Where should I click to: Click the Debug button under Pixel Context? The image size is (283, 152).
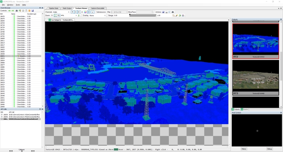click(269, 149)
